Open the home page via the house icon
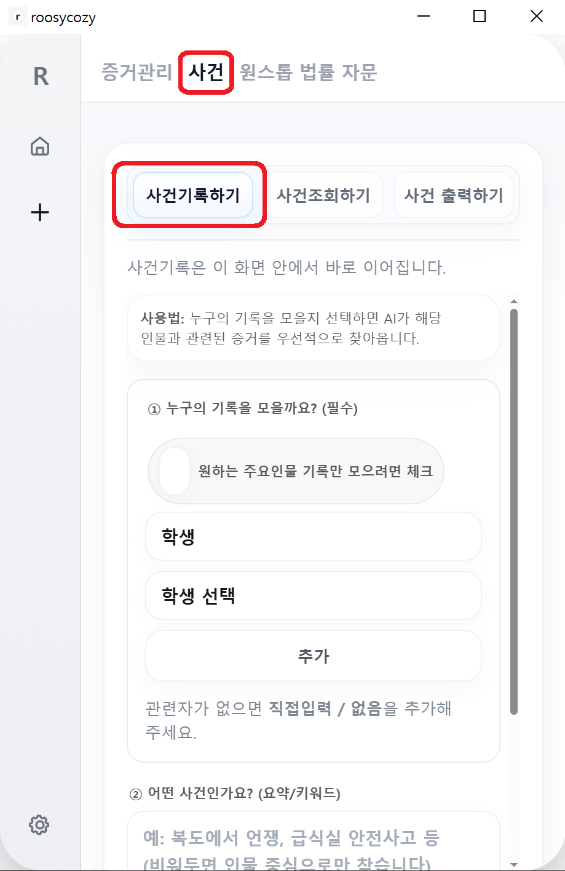Viewport: 565px width, 871px height. 39,146
